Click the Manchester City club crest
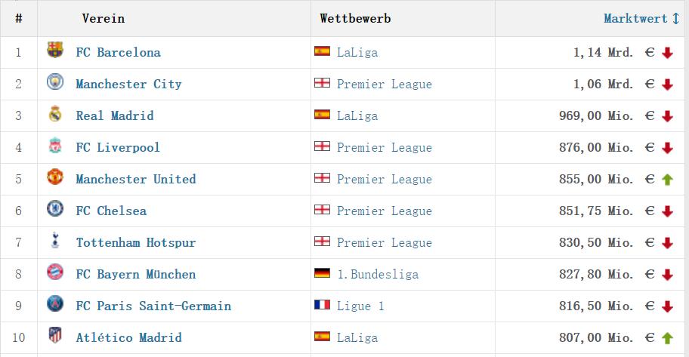 coord(55,83)
